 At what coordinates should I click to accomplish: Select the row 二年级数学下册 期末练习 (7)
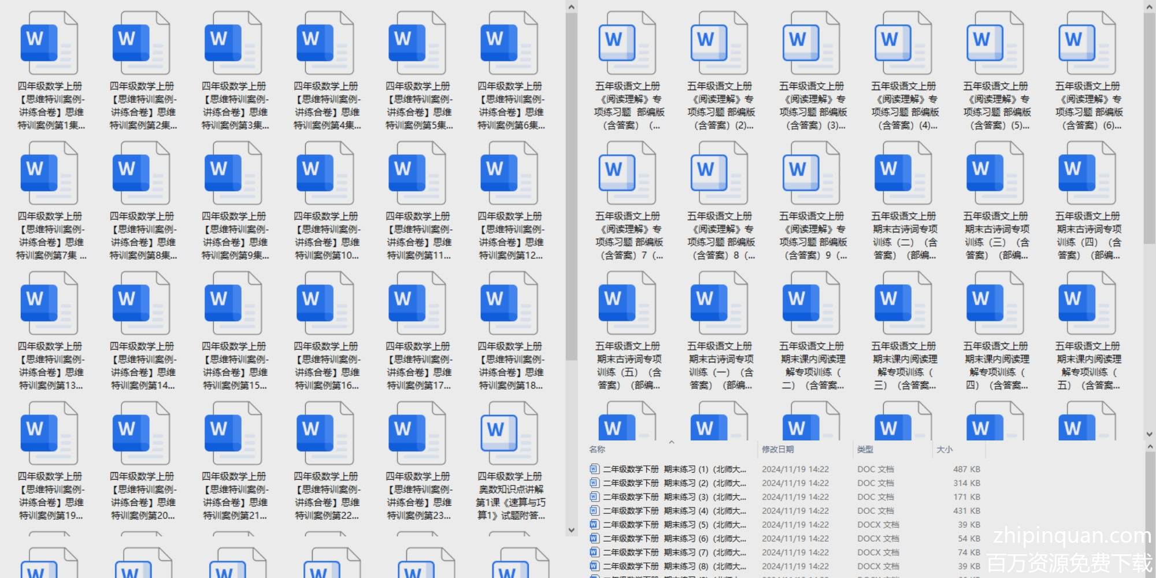coord(785,552)
